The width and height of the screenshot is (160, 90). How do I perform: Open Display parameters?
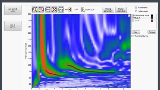[121, 10]
